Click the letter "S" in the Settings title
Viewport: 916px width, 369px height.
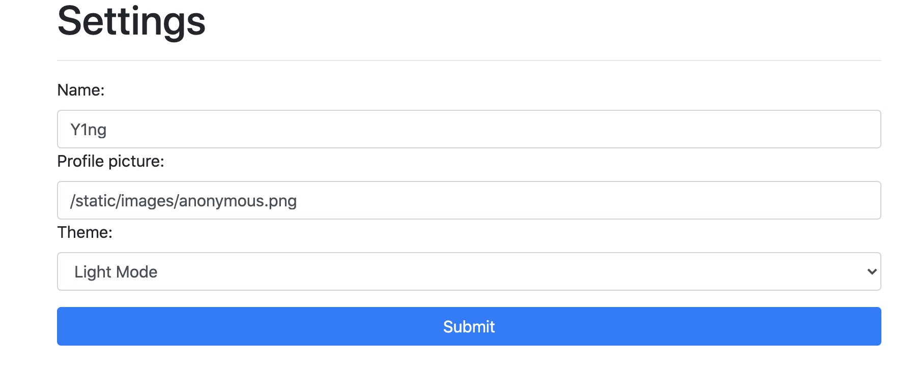coord(71,21)
